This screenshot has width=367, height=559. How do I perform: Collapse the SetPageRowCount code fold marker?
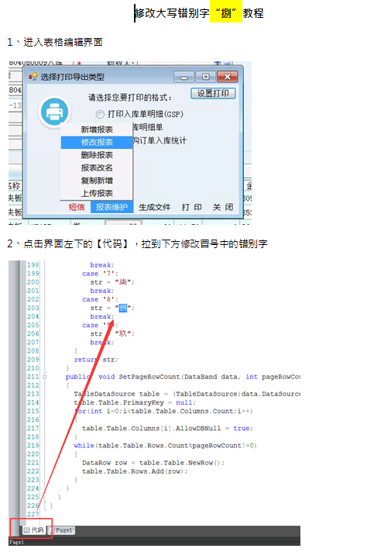(x=45, y=377)
